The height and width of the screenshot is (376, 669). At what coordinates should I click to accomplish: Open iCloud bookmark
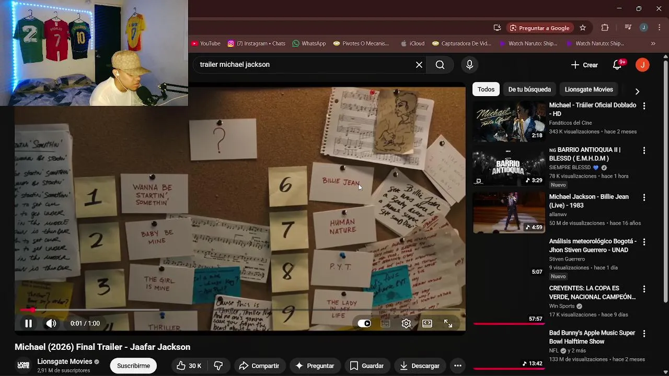tap(412, 43)
